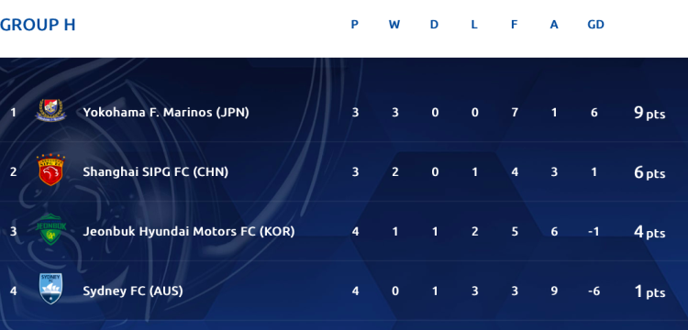This screenshot has width=688, height=330.
Task: Click the W wins column header
Action: click(394, 25)
